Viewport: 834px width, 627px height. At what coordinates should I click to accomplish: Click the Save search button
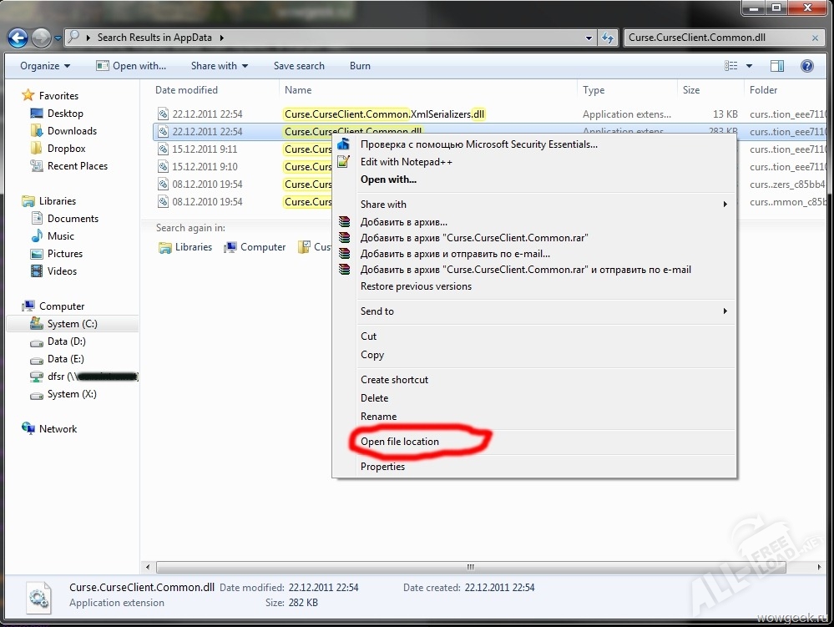[x=299, y=66]
